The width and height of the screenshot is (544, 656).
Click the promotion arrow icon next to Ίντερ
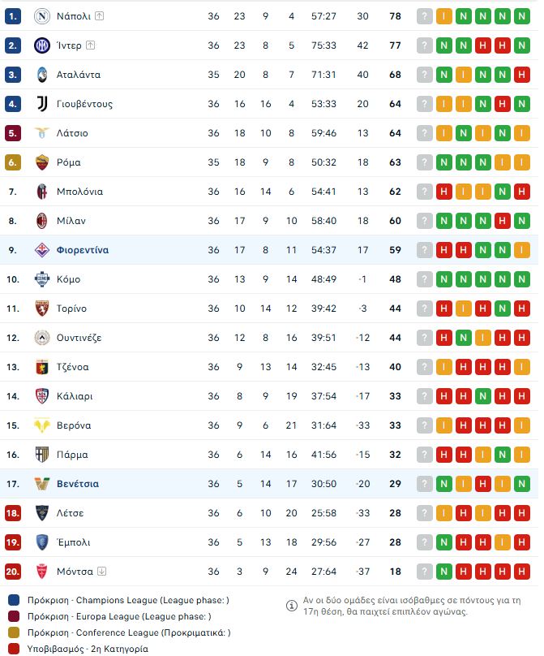pos(90,45)
